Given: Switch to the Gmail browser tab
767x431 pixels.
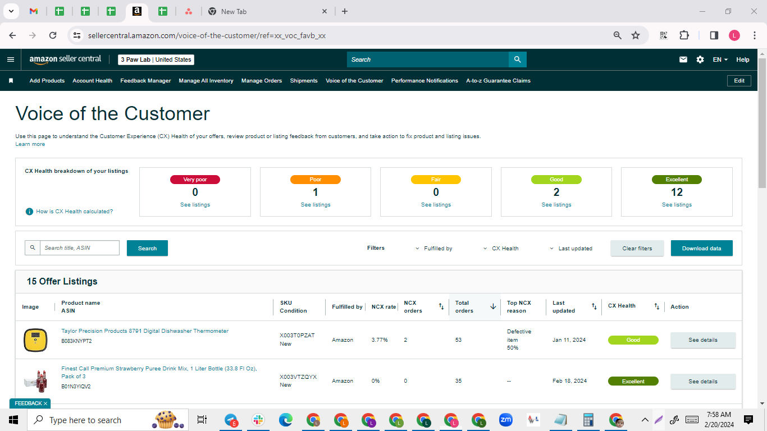Looking at the screenshot, I should [34, 11].
